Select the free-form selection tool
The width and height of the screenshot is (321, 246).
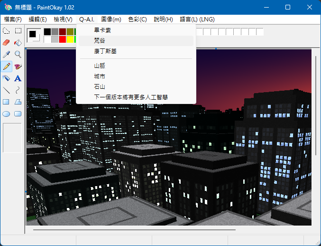pyautogui.click(x=6, y=31)
